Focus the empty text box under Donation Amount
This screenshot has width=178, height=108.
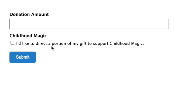(x=89, y=24)
